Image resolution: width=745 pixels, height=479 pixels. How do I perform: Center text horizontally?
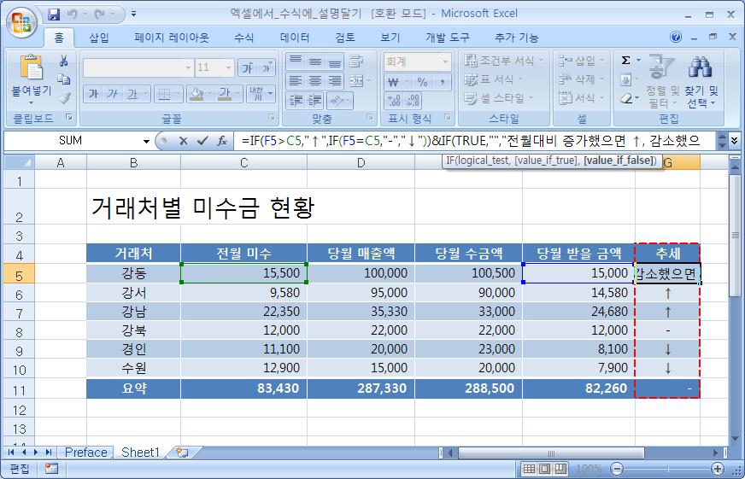[315, 81]
